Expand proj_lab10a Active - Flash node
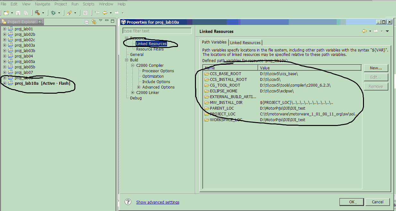Screen dimensions: 396x211 pyautogui.click(x=5, y=83)
